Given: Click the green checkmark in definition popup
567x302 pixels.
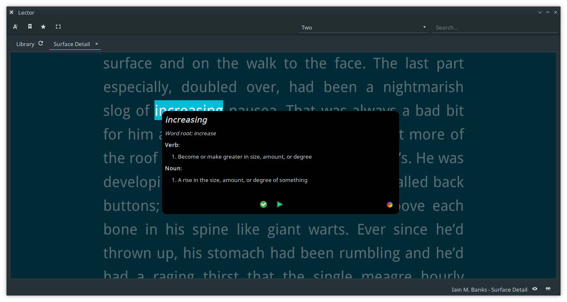Looking at the screenshot, I should tap(263, 204).
